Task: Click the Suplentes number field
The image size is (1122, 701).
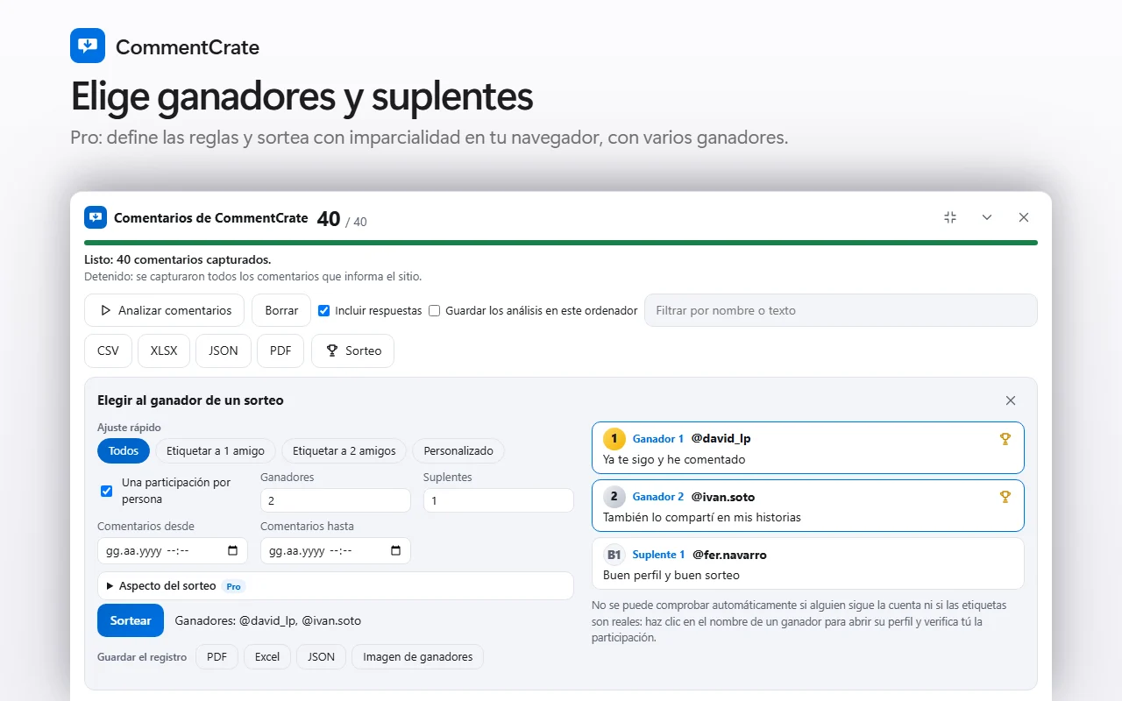Action: (499, 500)
